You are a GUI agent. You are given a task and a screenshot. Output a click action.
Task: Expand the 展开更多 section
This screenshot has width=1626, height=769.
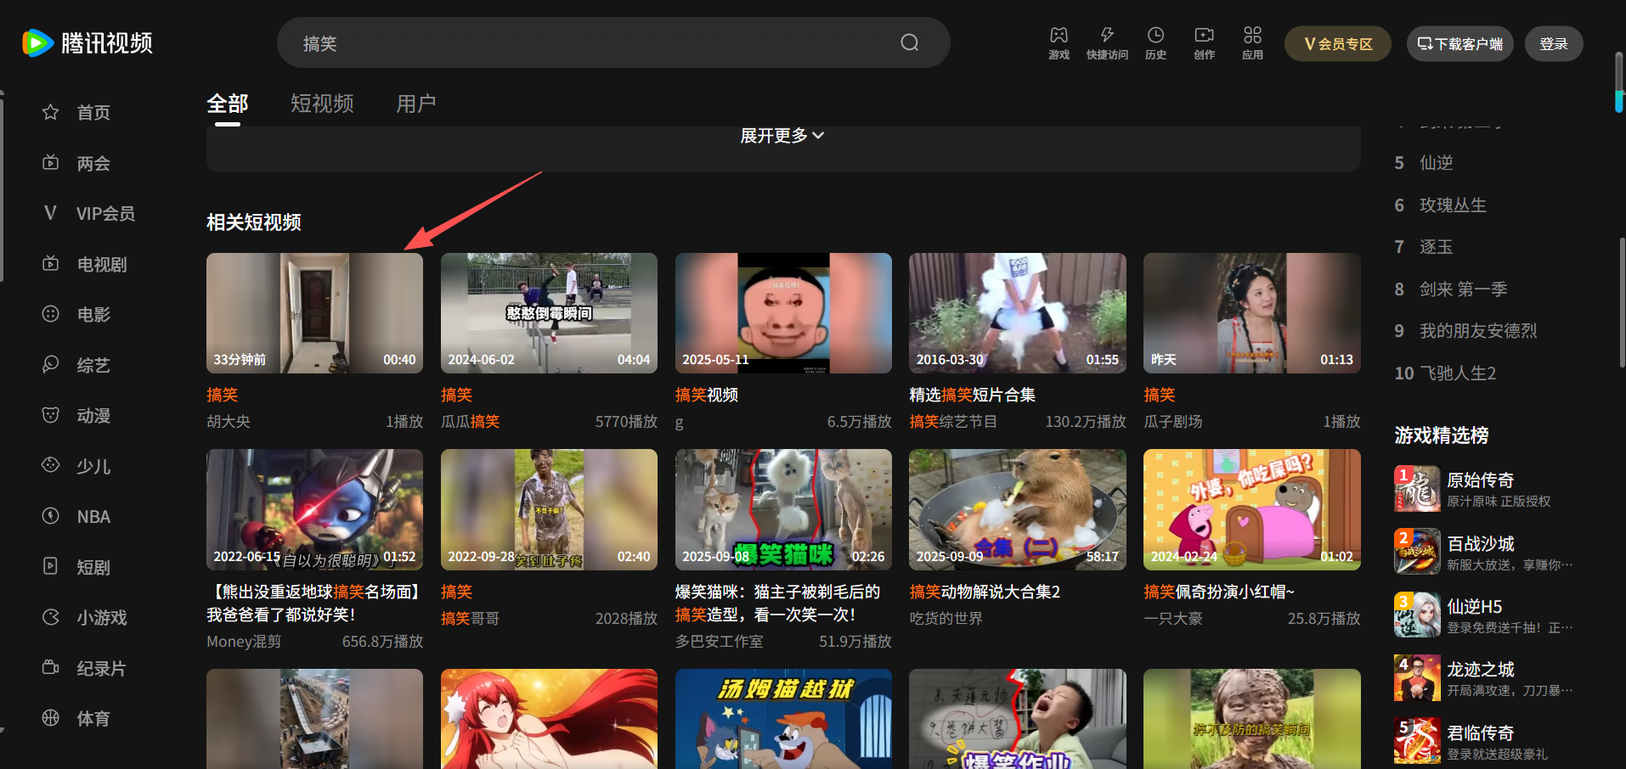782,136
